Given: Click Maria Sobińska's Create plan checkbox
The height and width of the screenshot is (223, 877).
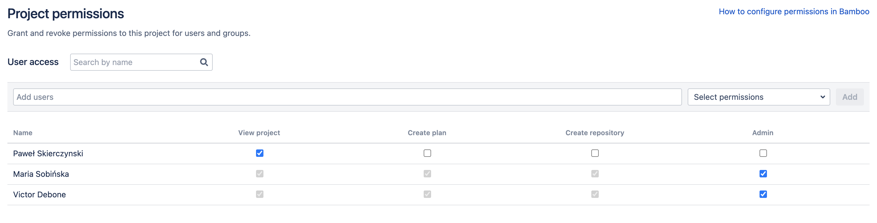Looking at the screenshot, I should 427,174.
